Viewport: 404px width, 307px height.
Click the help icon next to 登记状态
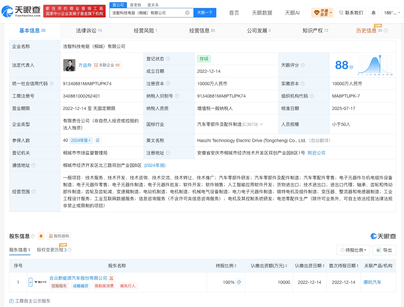point(168,59)
